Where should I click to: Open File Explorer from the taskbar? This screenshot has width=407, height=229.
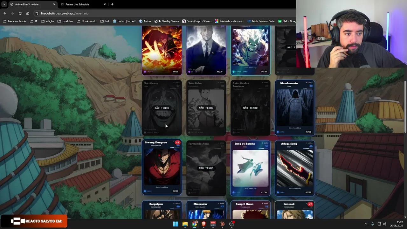pos(185,224)
